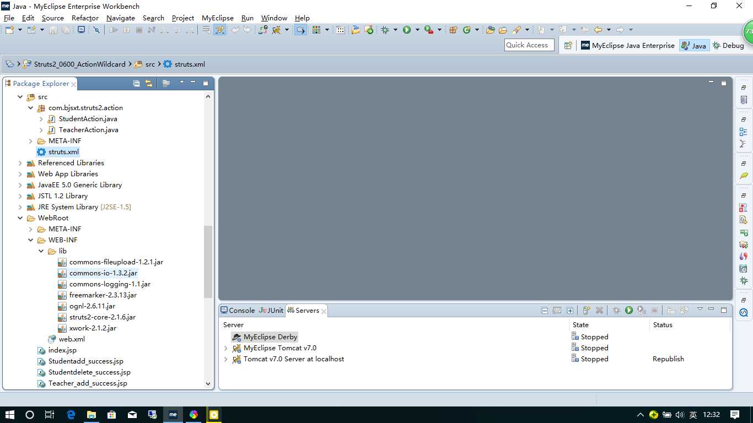The height and width of the screenshot is (423, 753).
Task: Click the Quick Access search field
Action: coord(529,45)
